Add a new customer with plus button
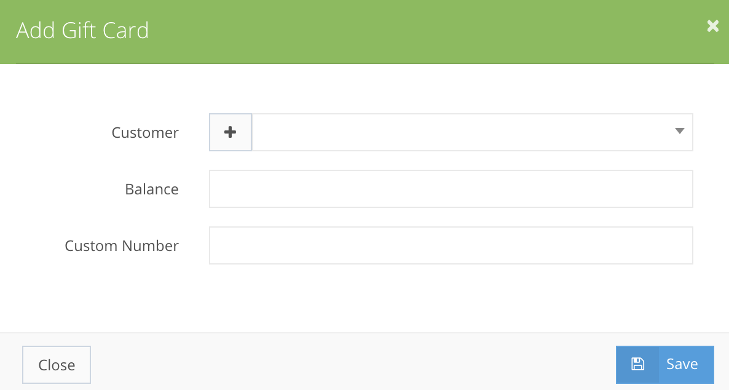 [x=231, y=132]
